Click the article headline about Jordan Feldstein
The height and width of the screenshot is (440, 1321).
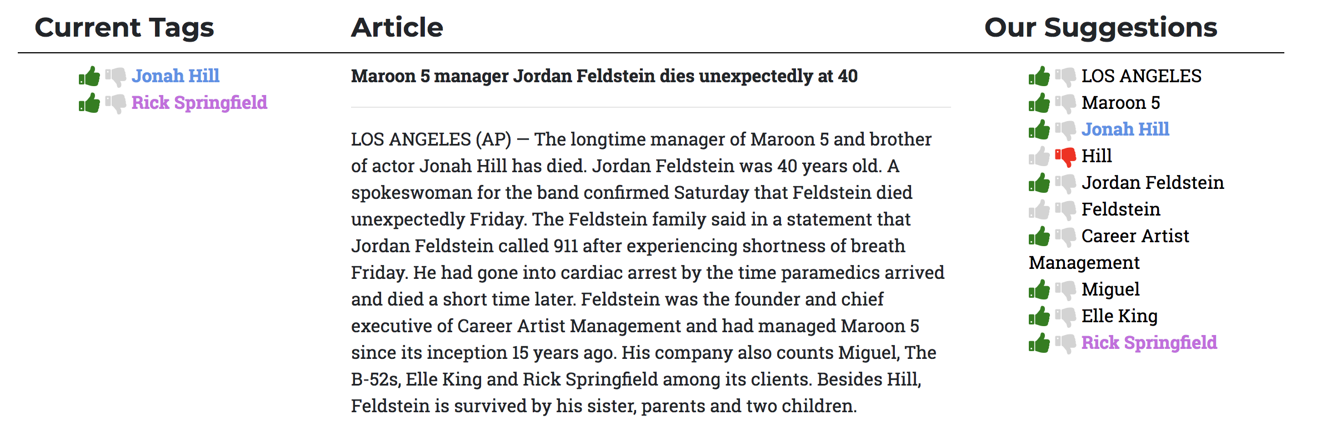pos(604,76)
